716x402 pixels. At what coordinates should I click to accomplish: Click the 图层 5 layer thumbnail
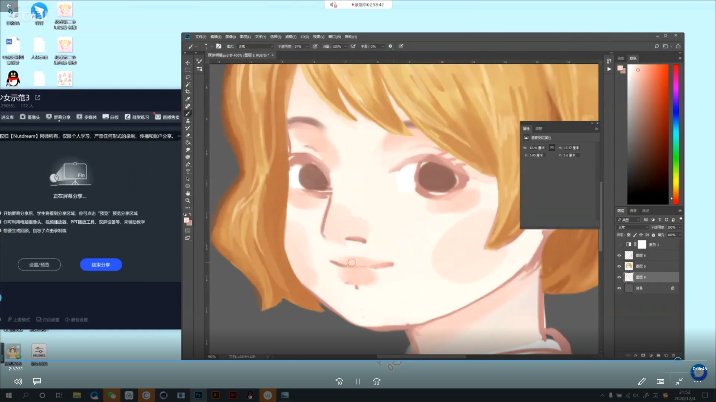[x=629, y=266]
